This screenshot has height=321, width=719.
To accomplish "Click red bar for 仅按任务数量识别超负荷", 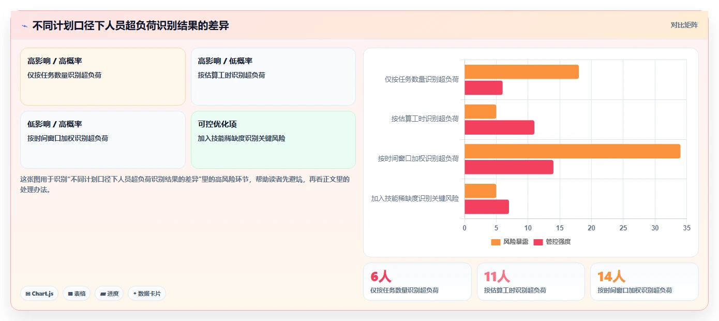I will coord(484,88).
